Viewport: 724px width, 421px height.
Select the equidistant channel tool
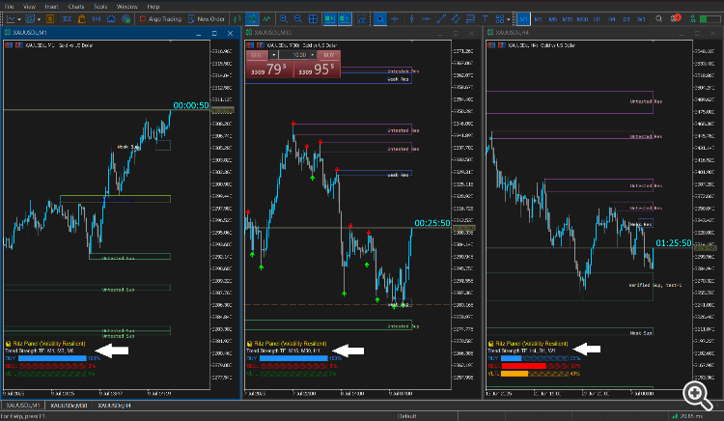coord(456,19)
